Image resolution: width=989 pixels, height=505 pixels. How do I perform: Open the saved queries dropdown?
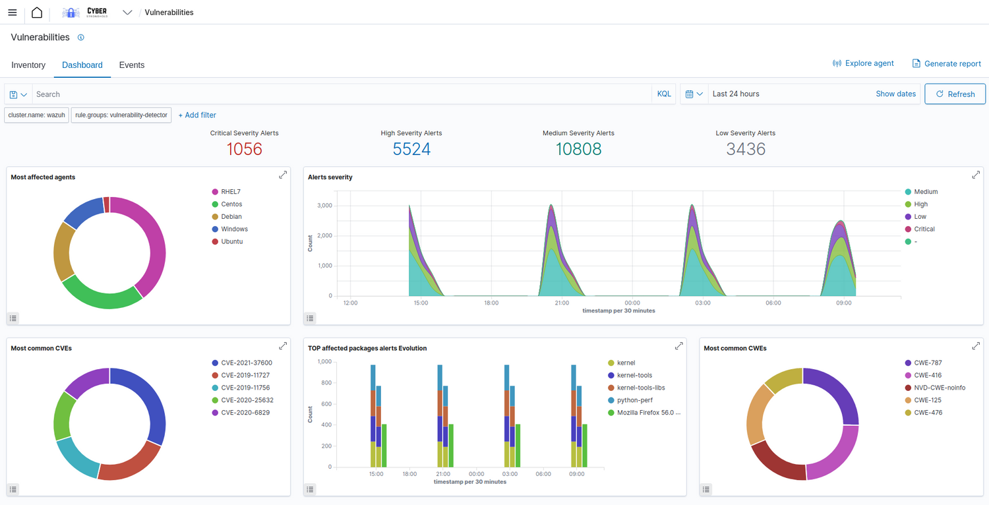click(18, 94)
